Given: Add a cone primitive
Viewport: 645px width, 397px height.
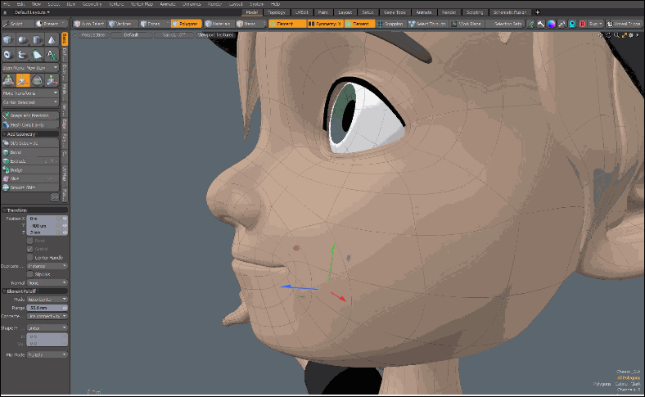Looking at the screenshot, I should [51, 40].
